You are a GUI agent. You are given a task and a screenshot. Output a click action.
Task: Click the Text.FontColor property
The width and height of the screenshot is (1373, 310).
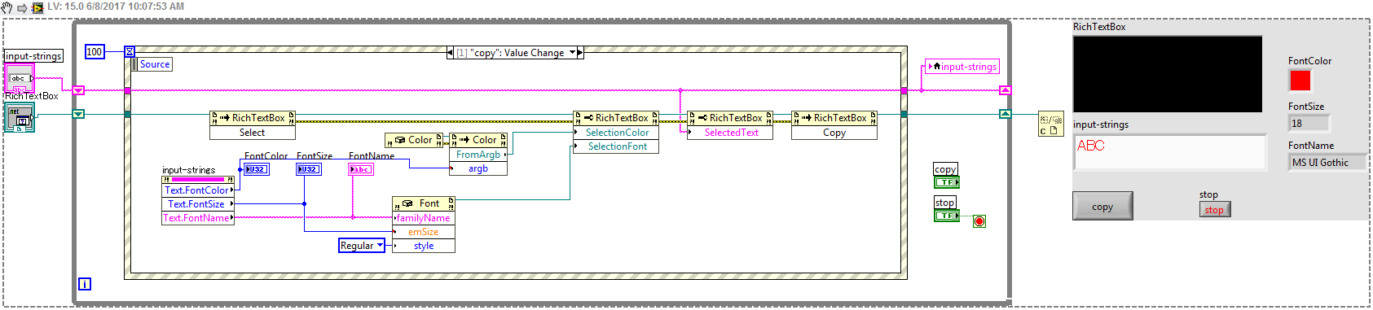pos(198,190)
